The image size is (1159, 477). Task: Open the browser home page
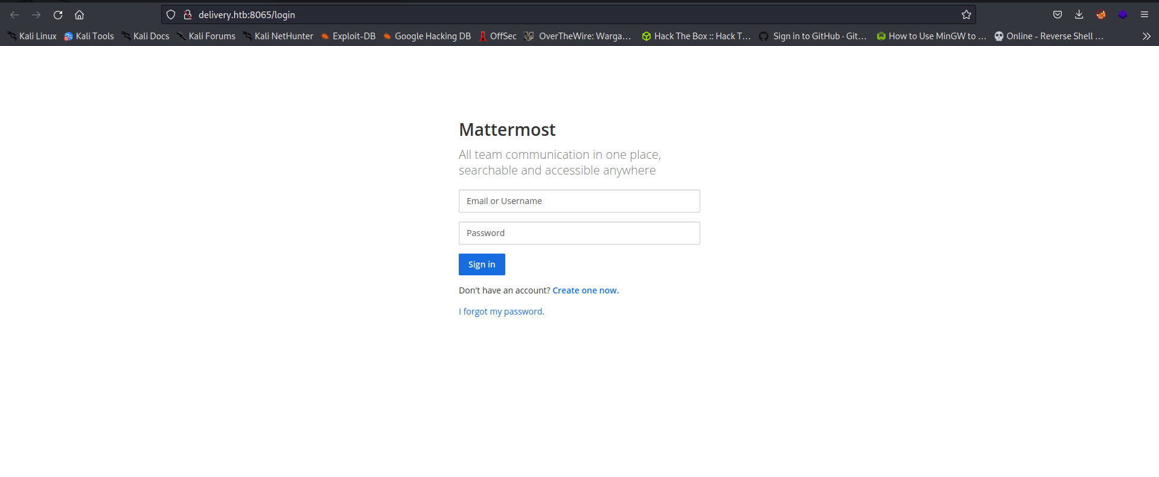coord(79,14)
